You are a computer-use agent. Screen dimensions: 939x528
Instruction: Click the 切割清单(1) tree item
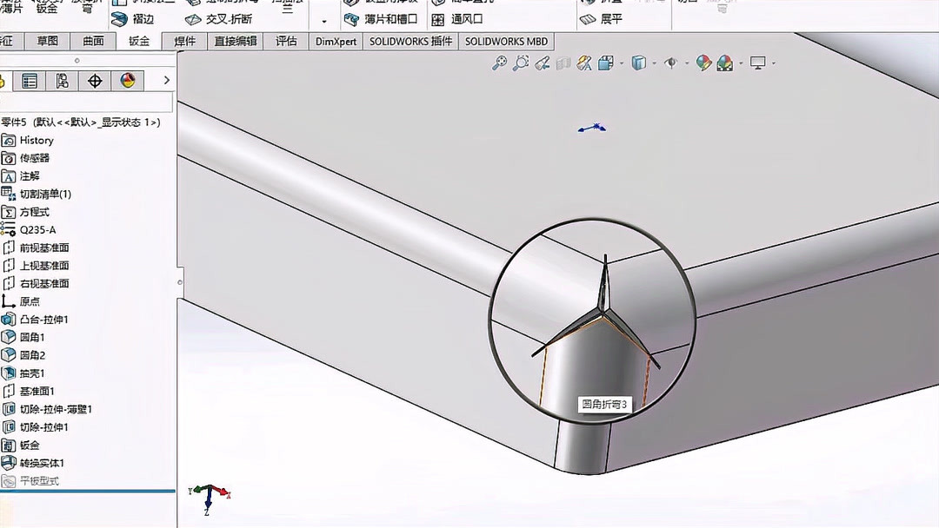(44, 194)
